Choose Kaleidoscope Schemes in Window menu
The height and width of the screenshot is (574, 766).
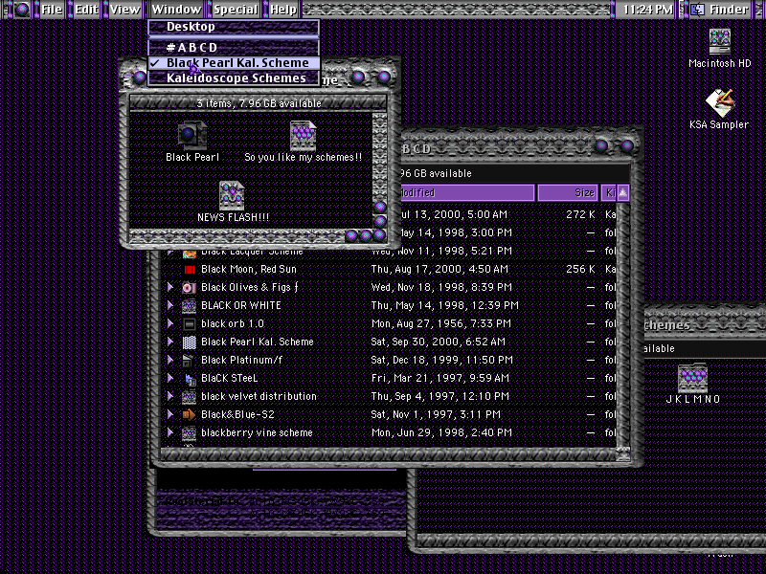(234, 78)
